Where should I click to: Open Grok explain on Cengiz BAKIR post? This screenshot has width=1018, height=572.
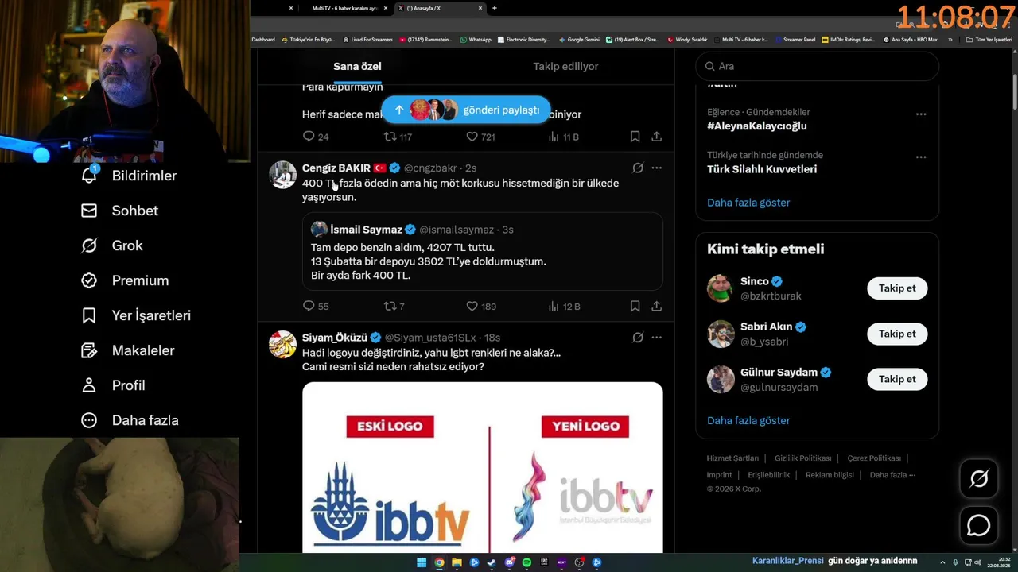(638, 168)
